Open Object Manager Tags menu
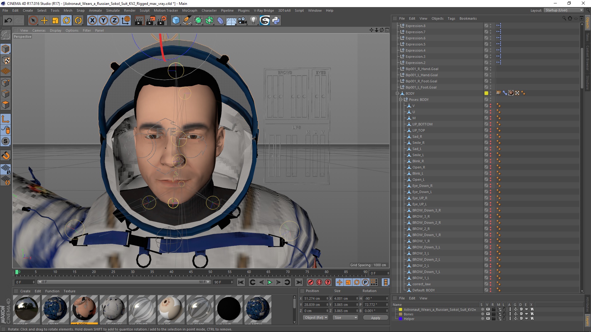 point(451,18)
